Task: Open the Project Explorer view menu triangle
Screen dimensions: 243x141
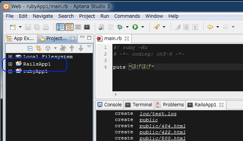Action: 89,46
